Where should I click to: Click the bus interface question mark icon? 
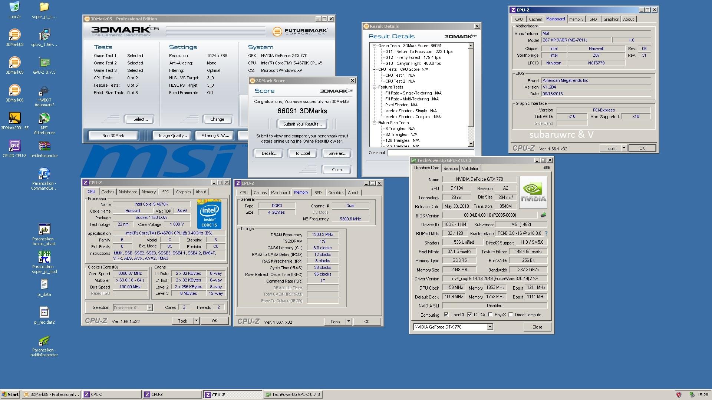546,233
